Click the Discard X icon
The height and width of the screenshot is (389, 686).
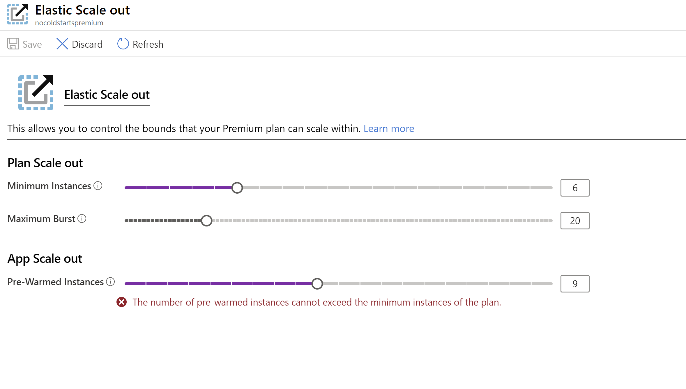(x=62, y=44)
